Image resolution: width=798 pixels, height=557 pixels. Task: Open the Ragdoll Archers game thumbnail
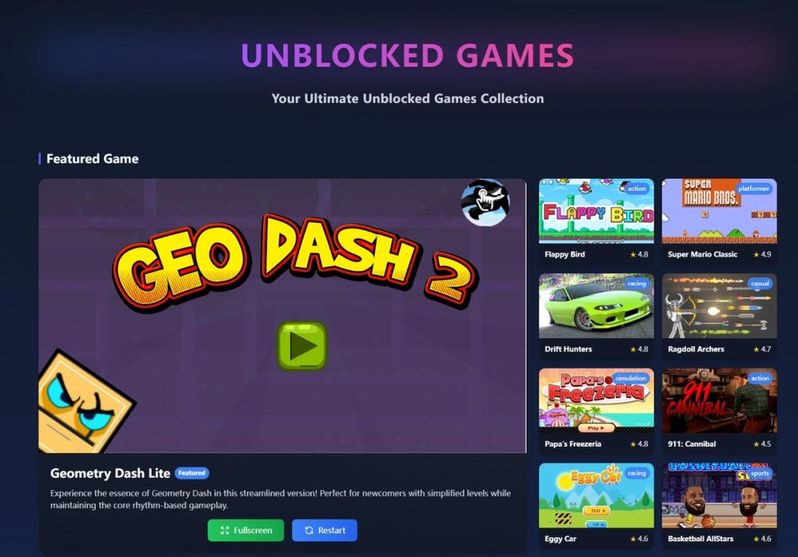click(x=719, y=306)
